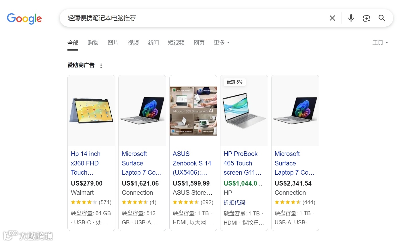Open the HP ProBook 465 product image
The height and width of the screenshot is (243, 409).
point(244,111)
